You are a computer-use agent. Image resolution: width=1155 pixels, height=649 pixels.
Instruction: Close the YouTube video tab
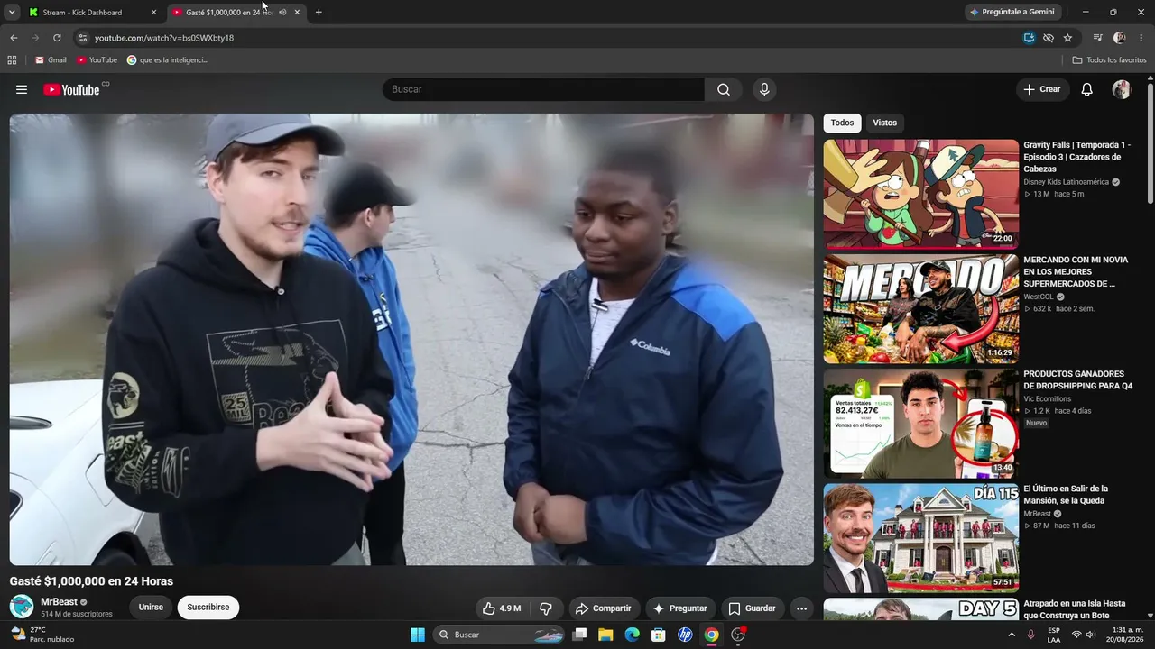(297, 13)
